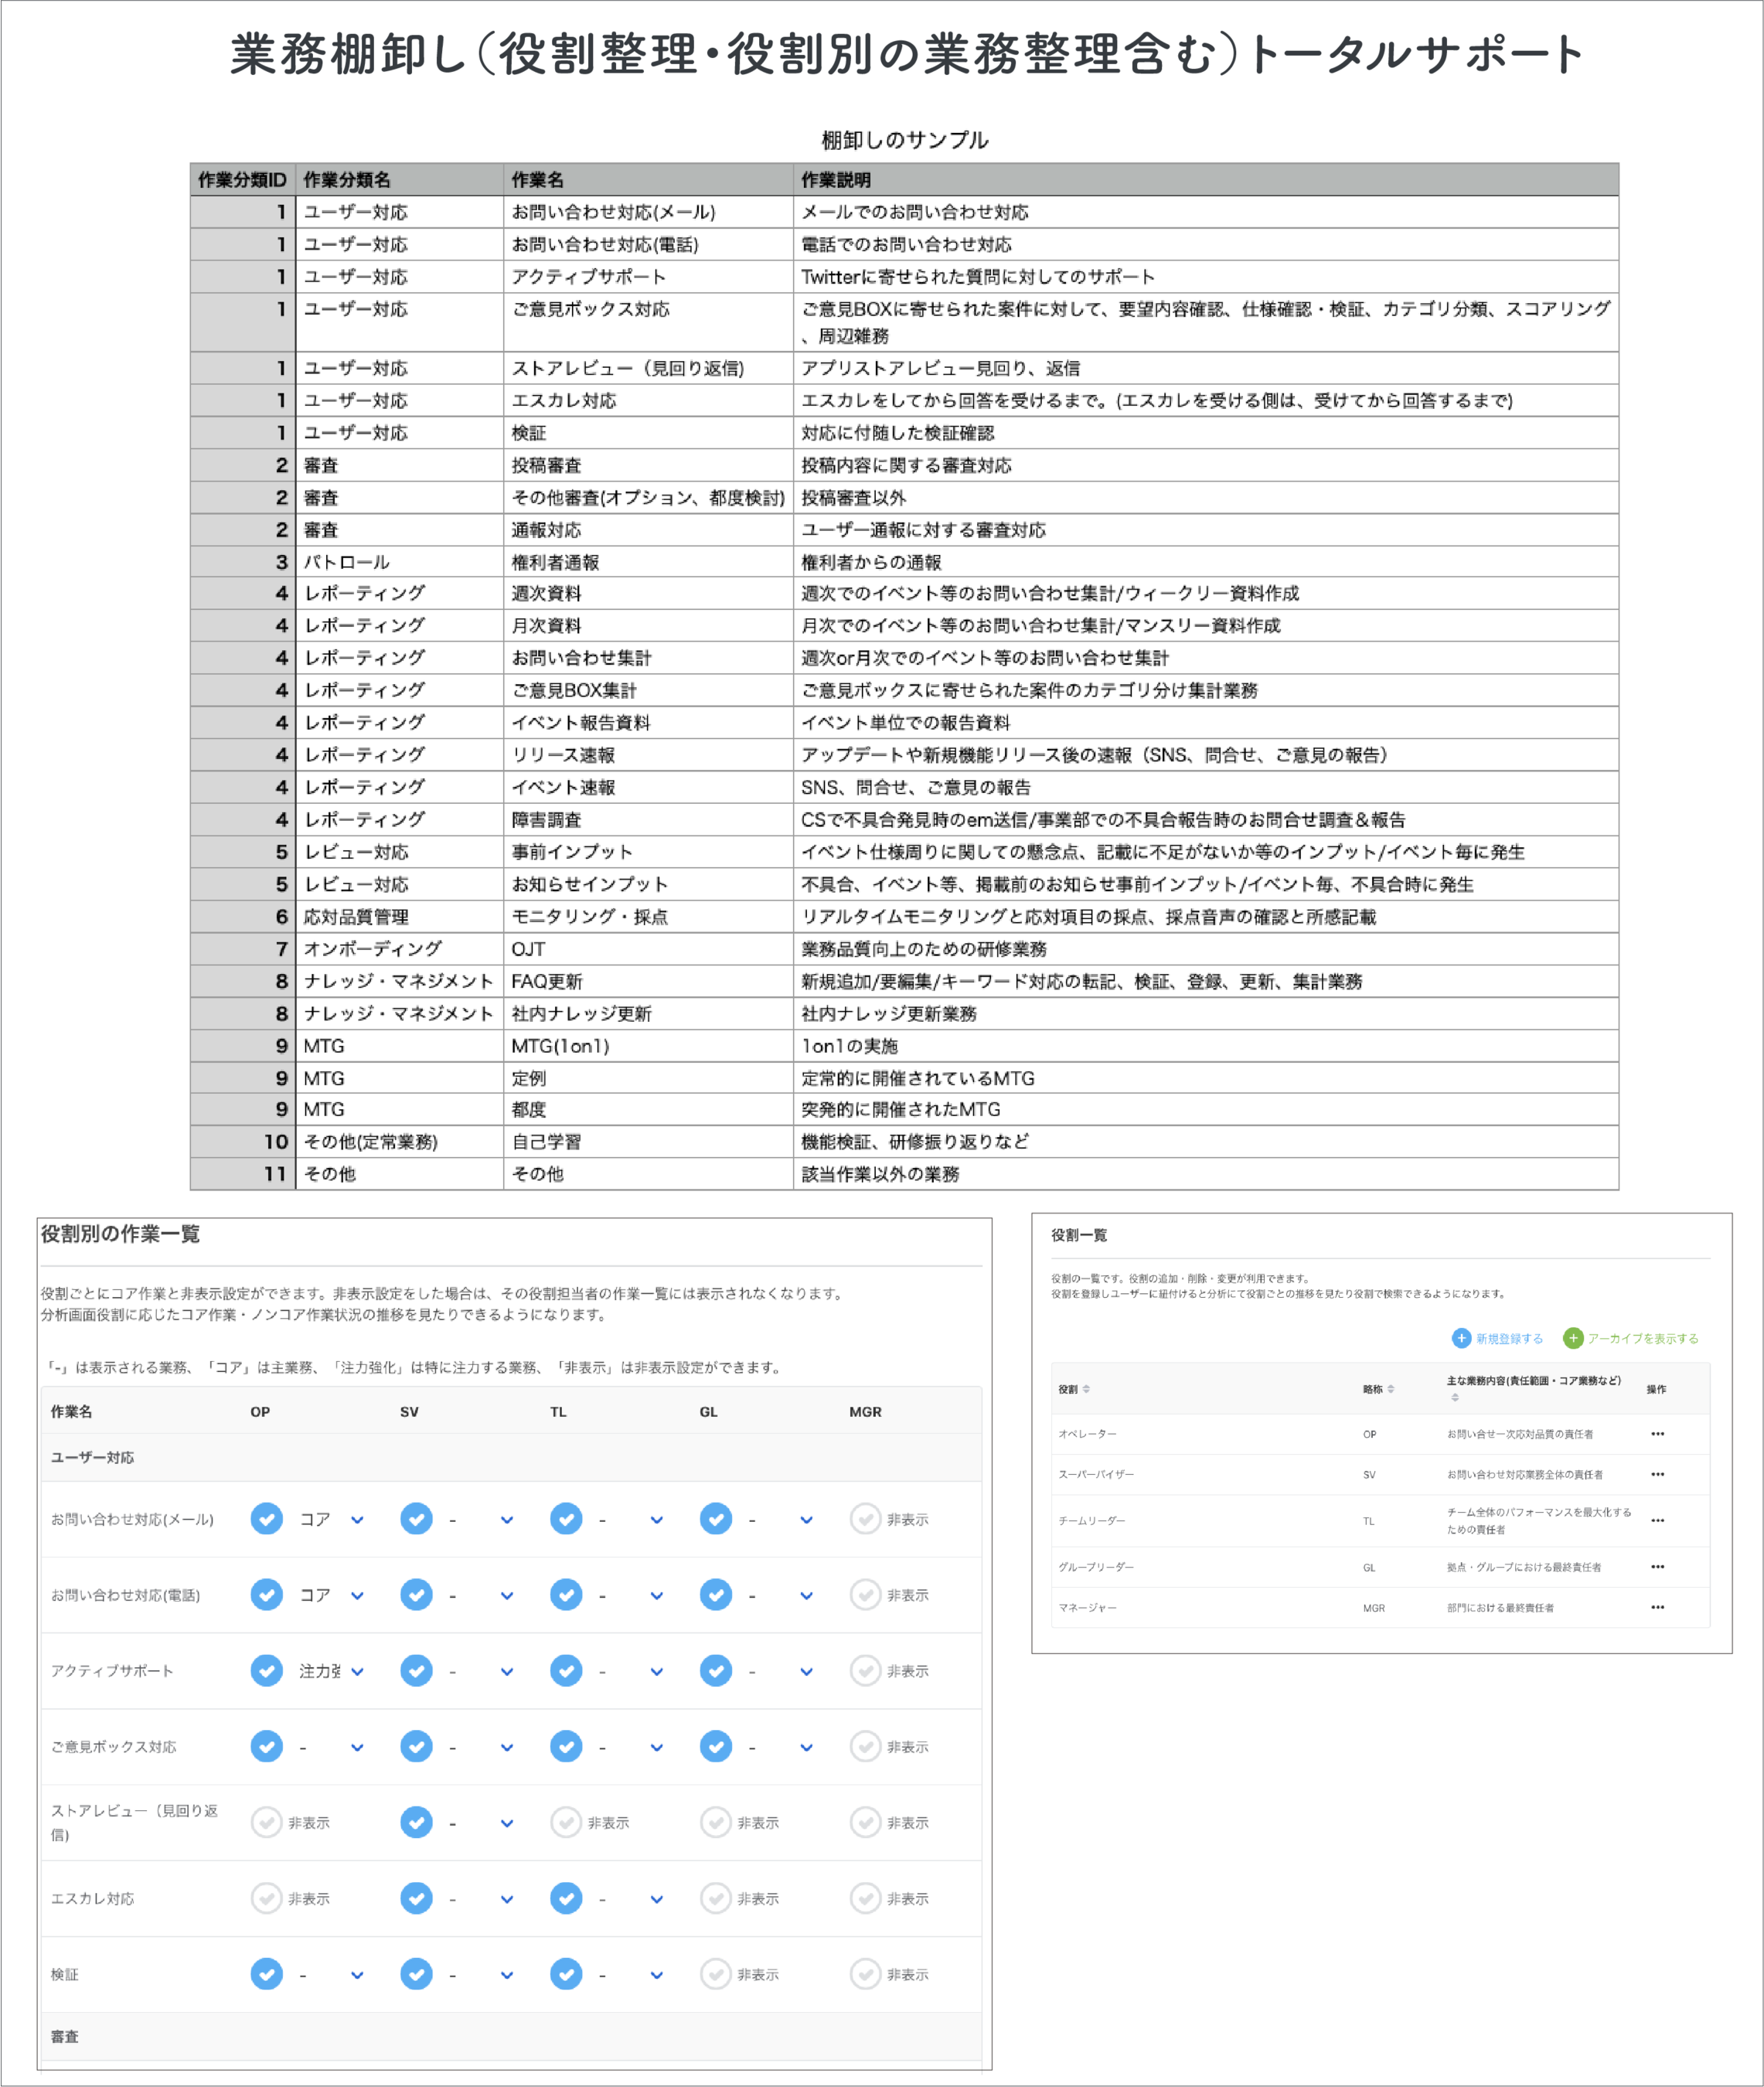Check OP checkbox for エスカレ対応 row

coord(266,1898)
